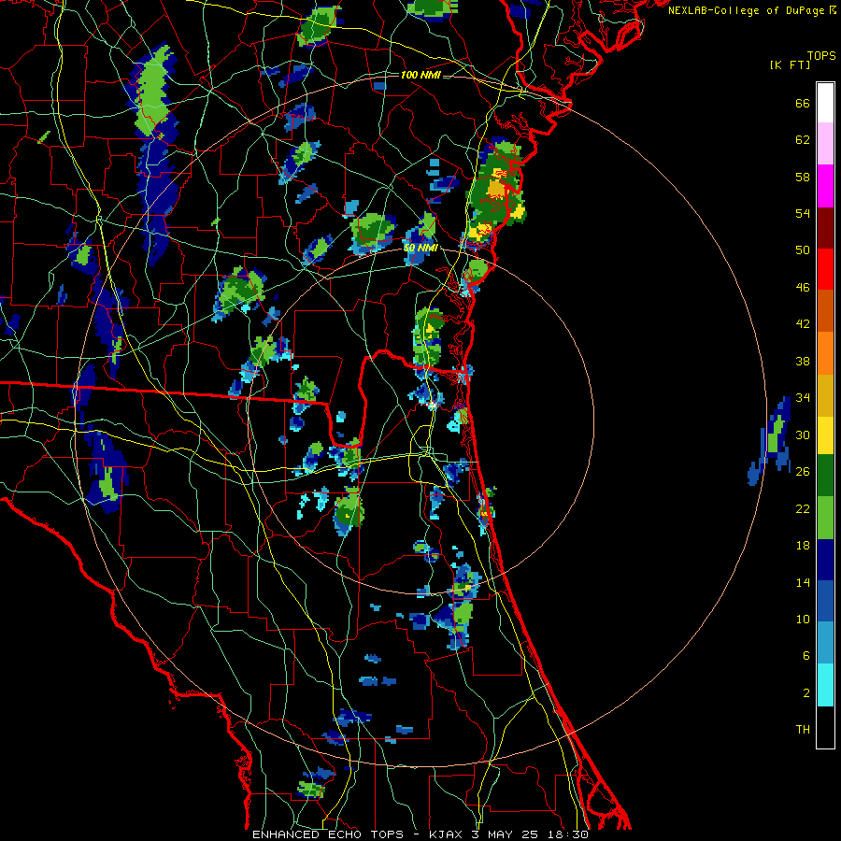This screenshot has height=841, width=841.
Task: Select the "58" scale value
Action: click(803, 177)
